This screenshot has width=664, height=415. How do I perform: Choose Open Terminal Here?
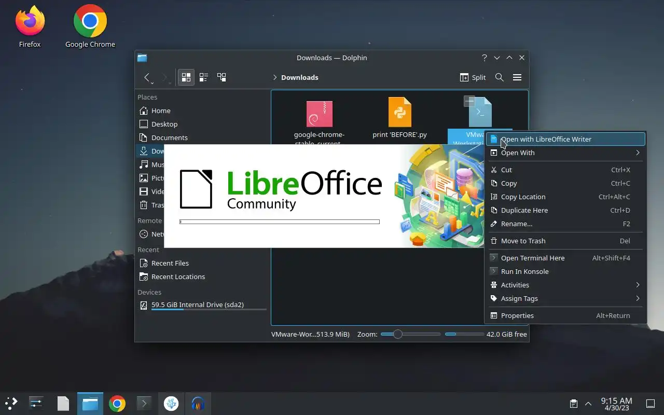(x=565, y=258)
